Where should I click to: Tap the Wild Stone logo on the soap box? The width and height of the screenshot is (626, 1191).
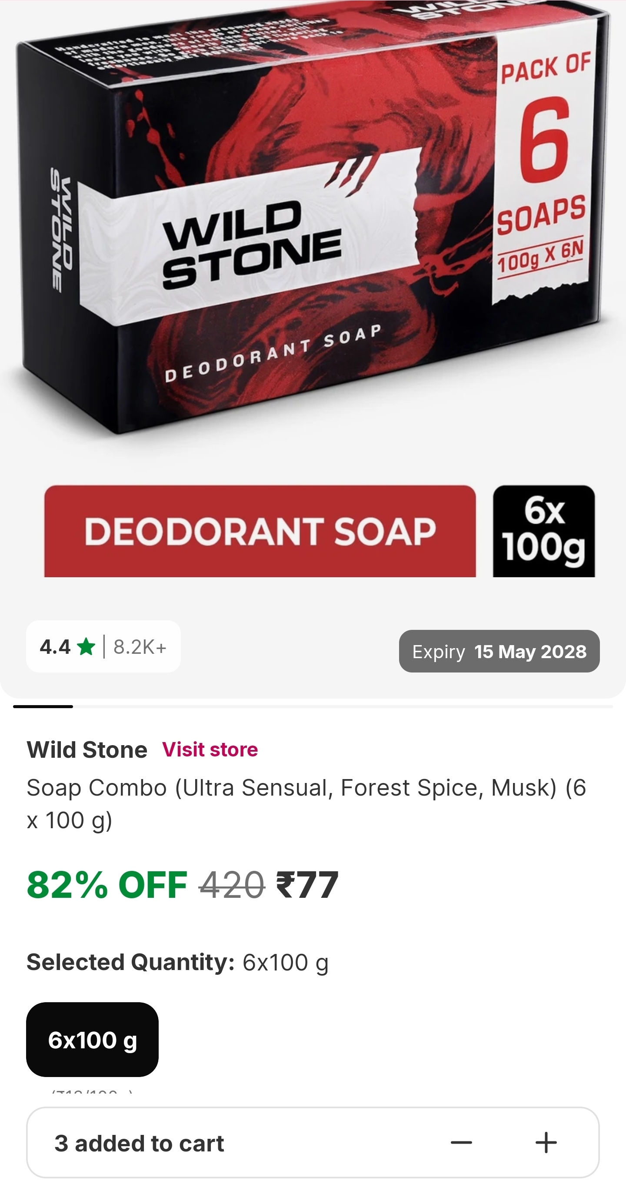(x=252, y=245)
